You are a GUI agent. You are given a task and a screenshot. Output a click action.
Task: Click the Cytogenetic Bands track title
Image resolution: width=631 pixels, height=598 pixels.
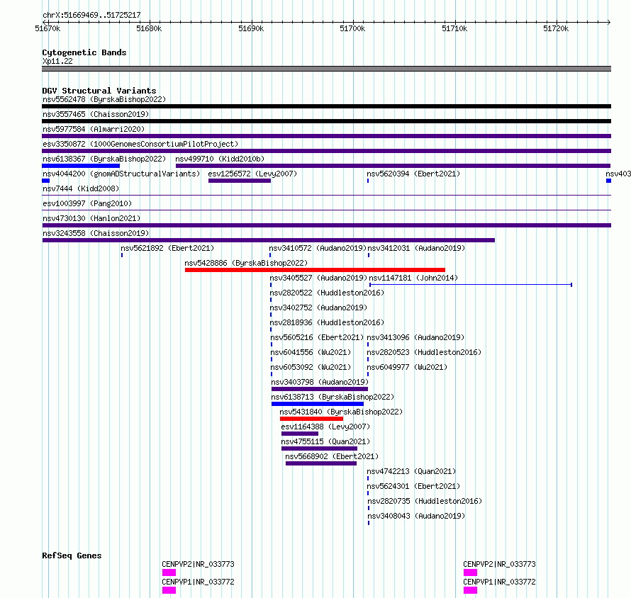84,52
